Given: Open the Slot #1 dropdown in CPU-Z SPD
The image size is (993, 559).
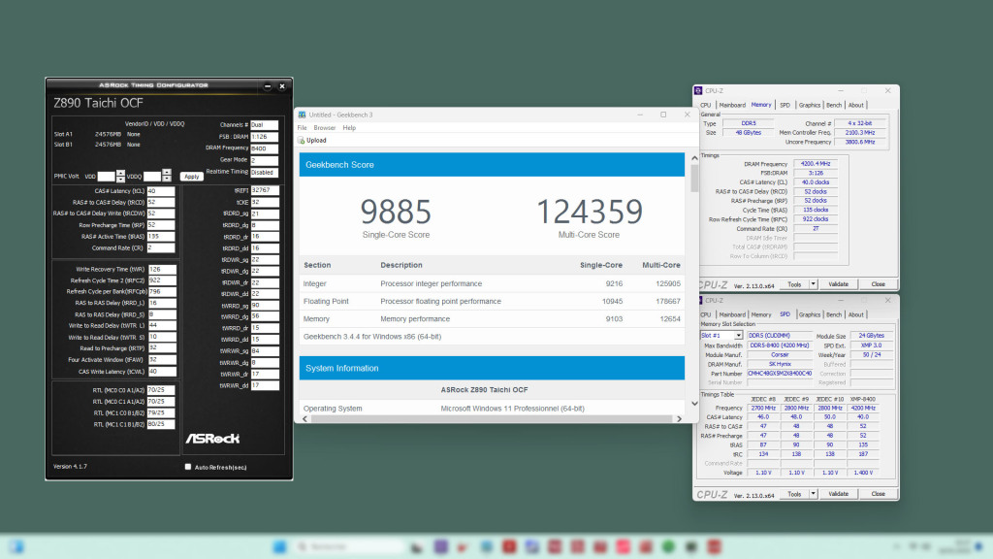Looking at the screenshot, I should click(x=738, y=335).
